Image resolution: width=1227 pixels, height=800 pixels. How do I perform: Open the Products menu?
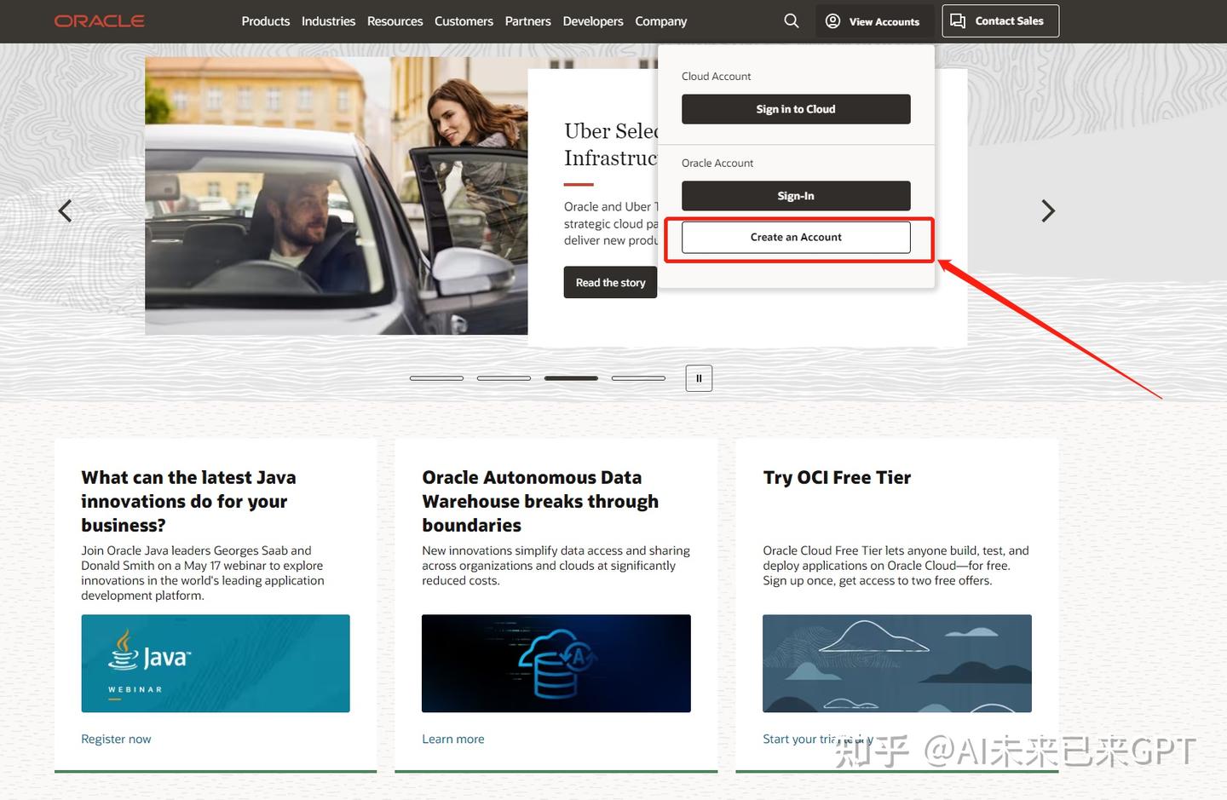pos(266,21)
